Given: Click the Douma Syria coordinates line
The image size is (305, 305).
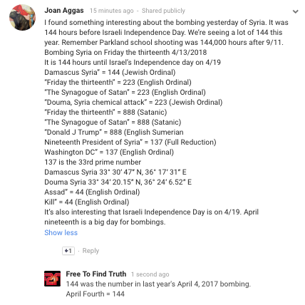Looking at the screenshot, I should pos(118,182).
